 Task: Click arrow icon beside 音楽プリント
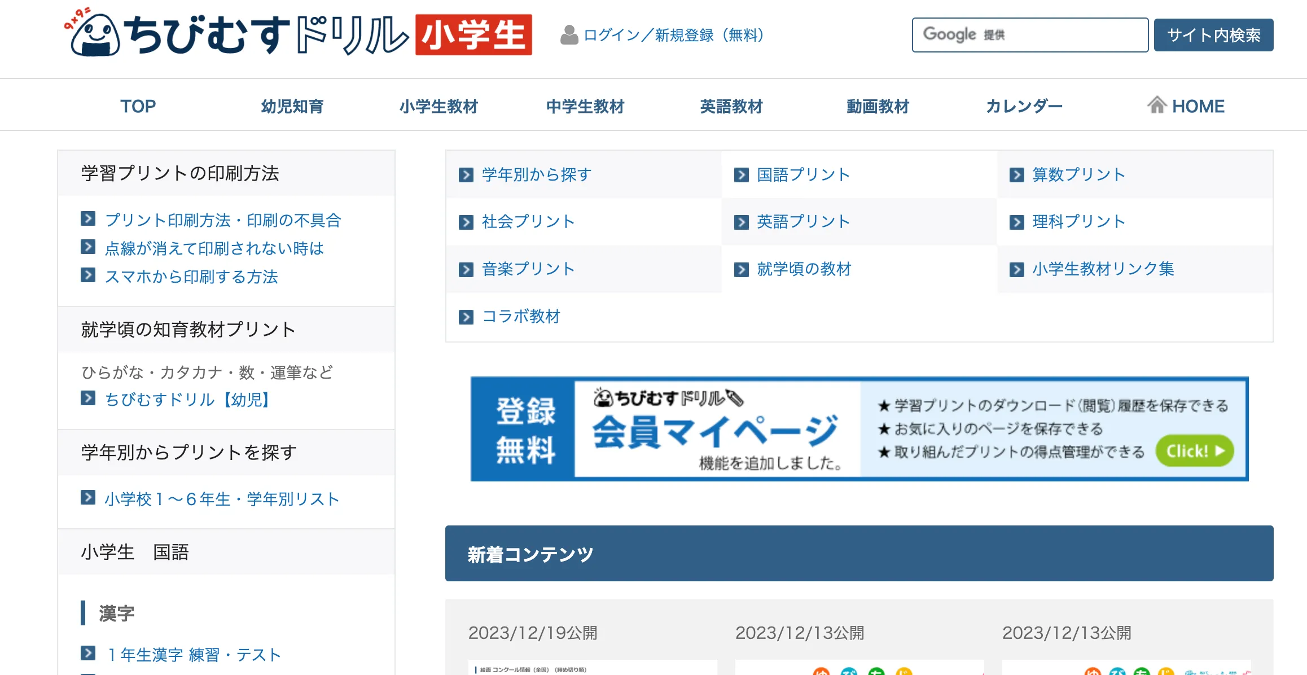click(x=466, y=270)
